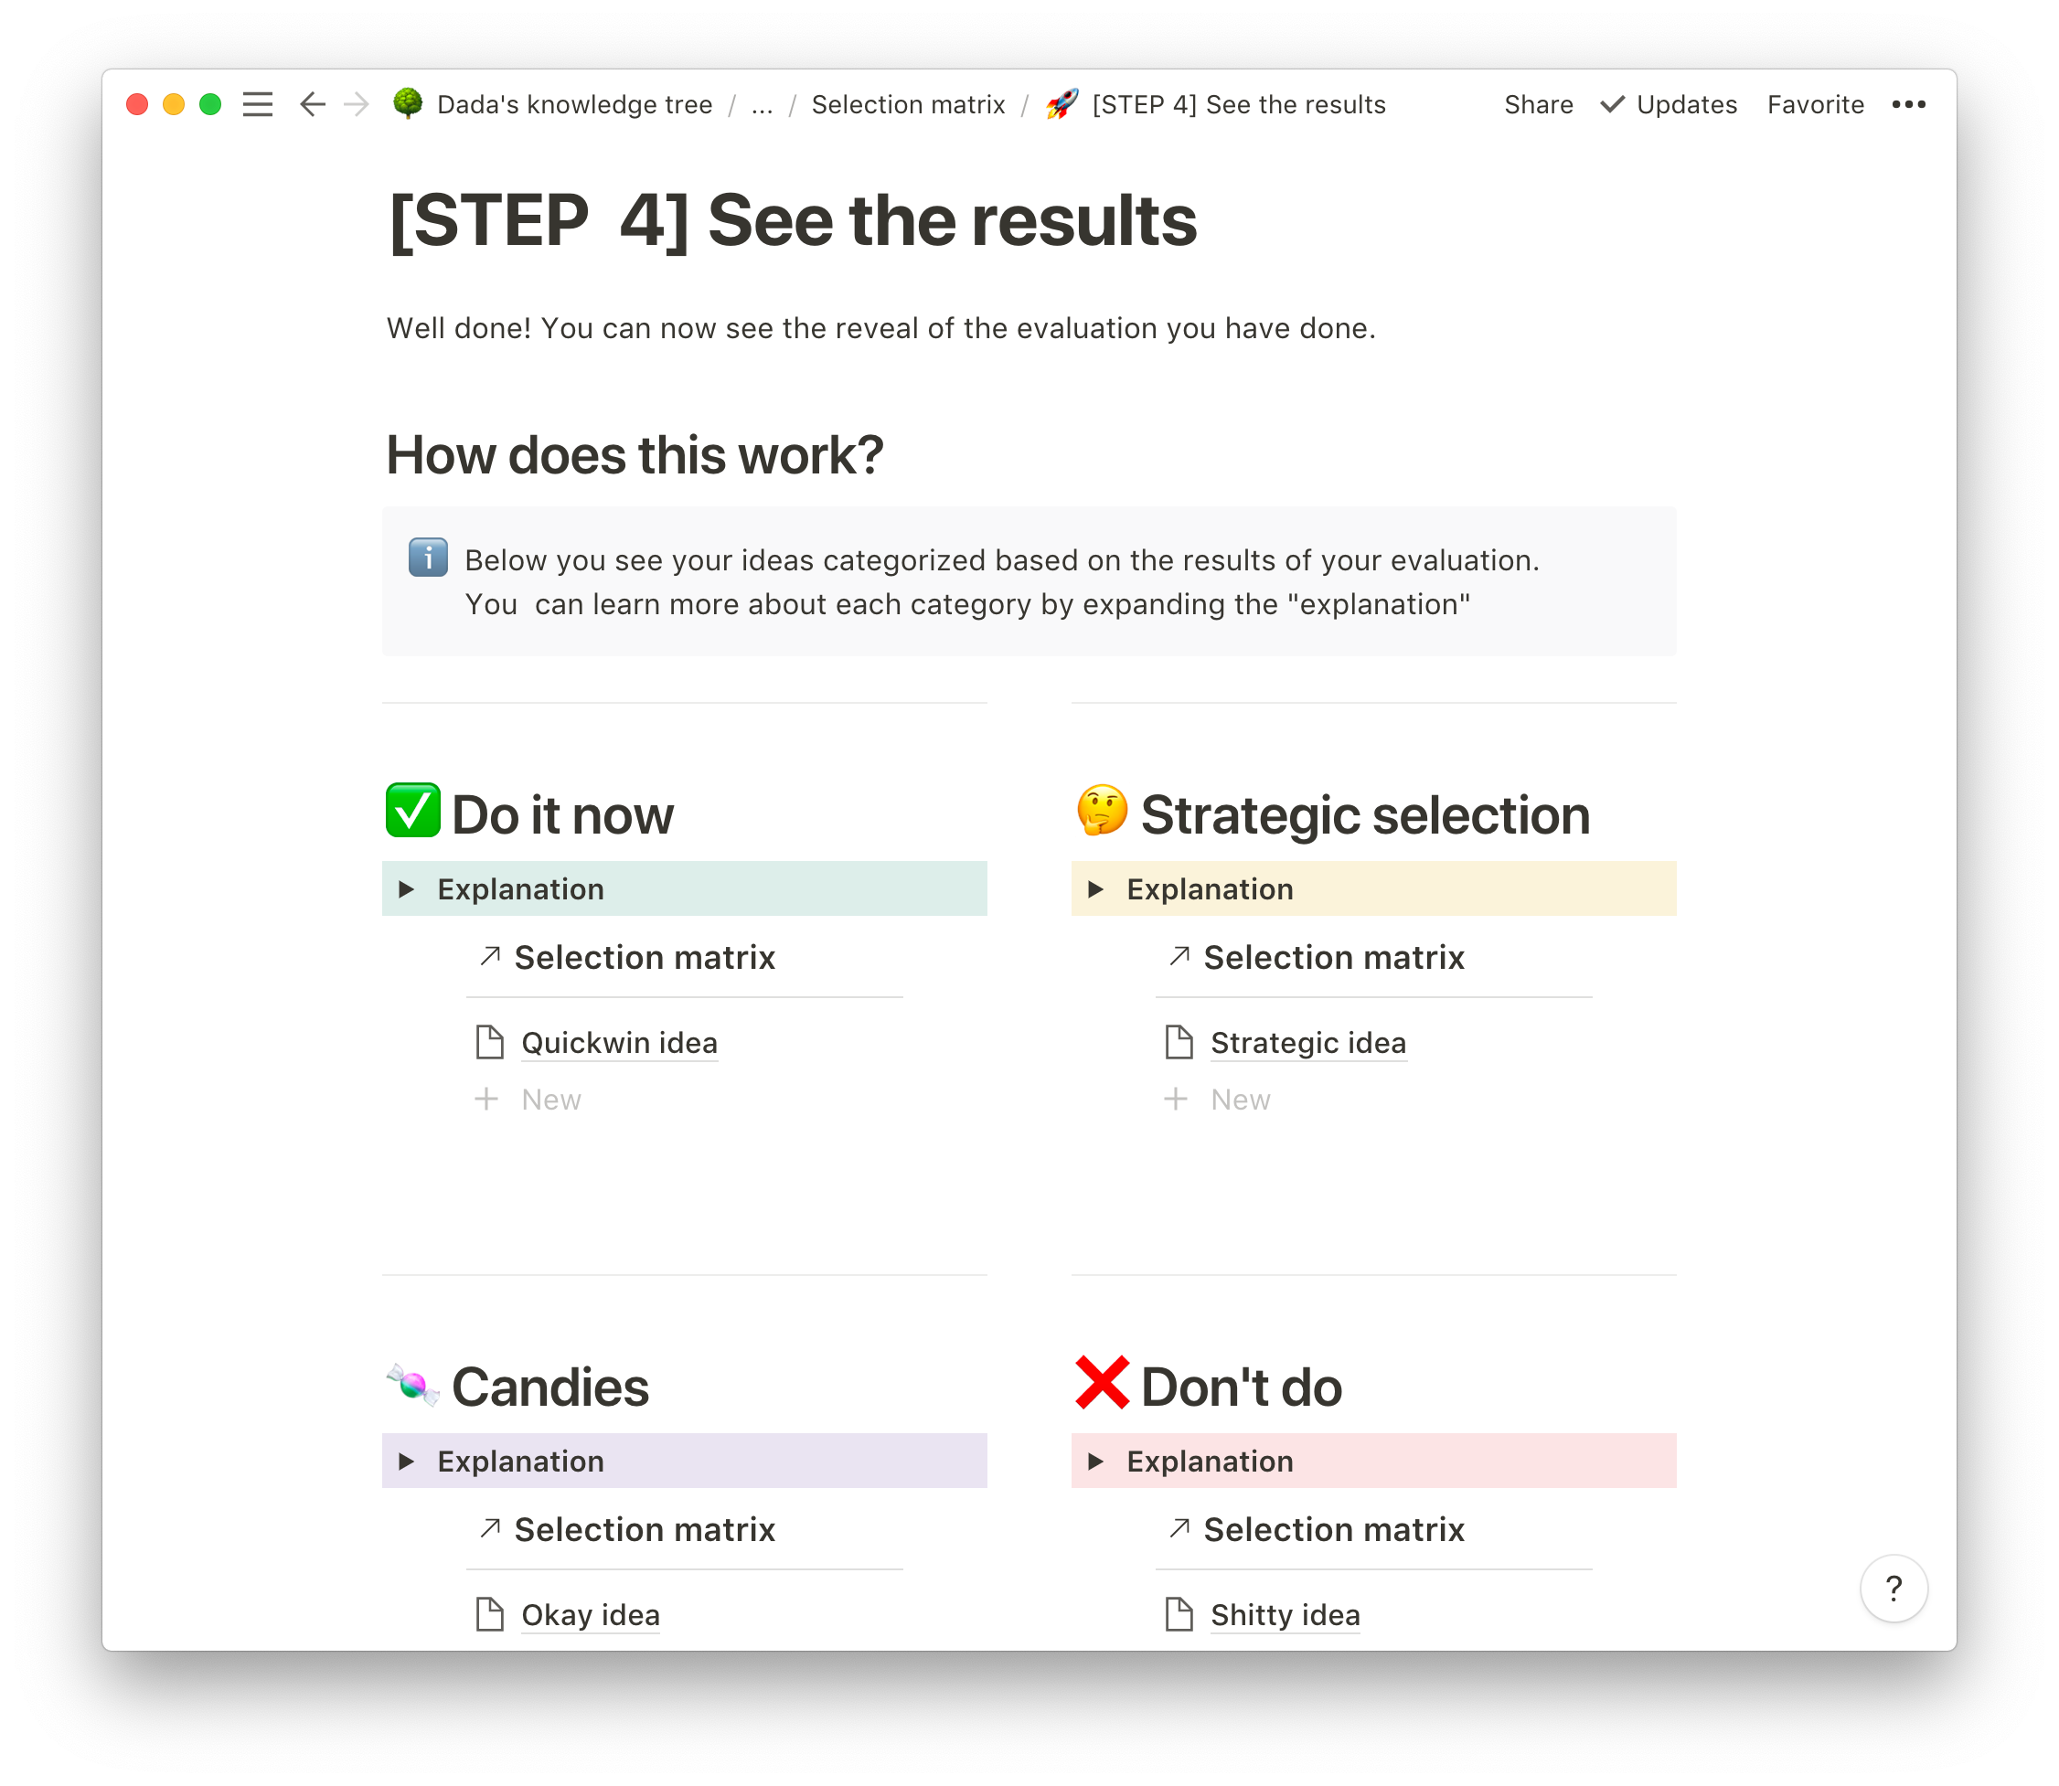Open the three-dot more options menu

pyautogui.click(x=1908, y=104)
